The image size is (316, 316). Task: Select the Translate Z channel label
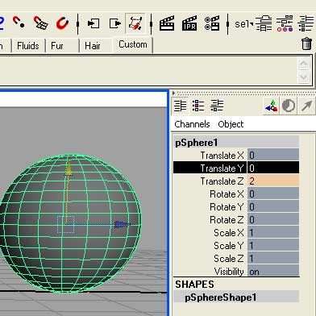pyautogui.click(x=222, y=181)
